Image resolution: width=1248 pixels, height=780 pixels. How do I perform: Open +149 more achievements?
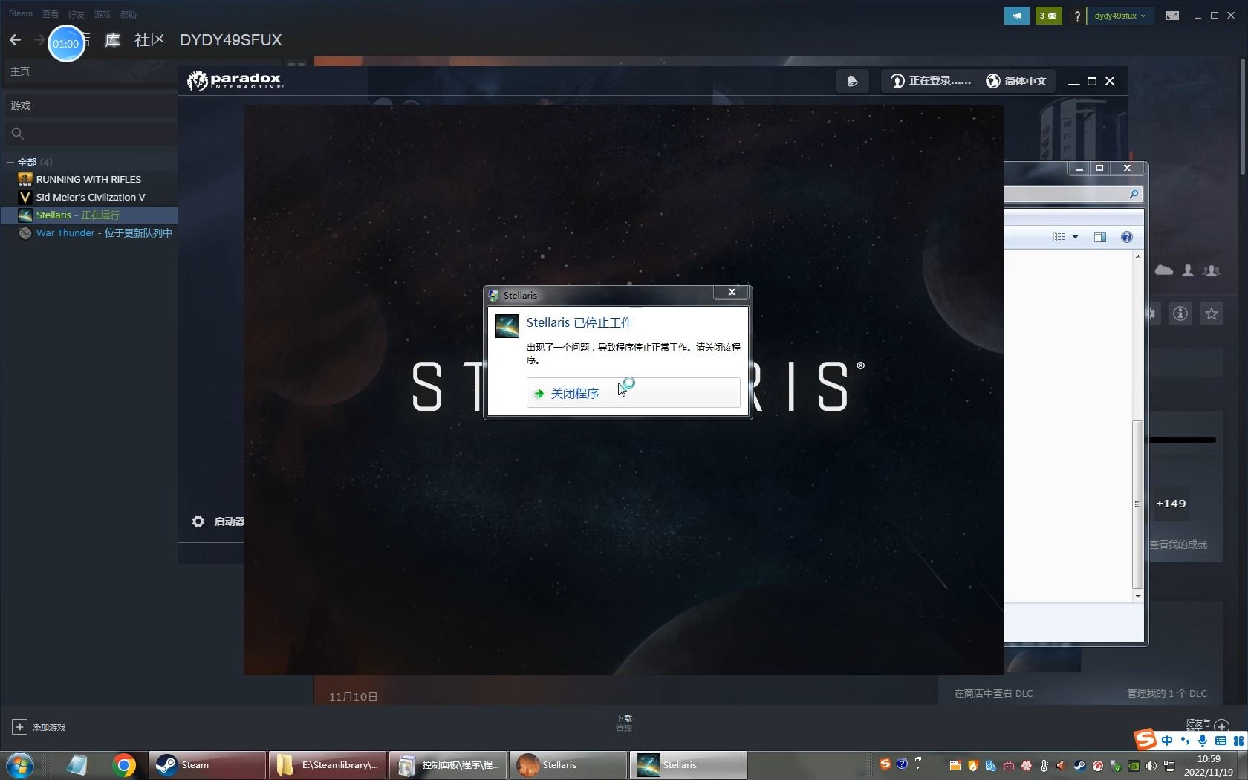tap(1171, 504)
